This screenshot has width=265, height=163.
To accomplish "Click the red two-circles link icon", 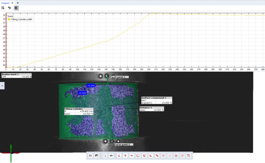I will (157, 156).
